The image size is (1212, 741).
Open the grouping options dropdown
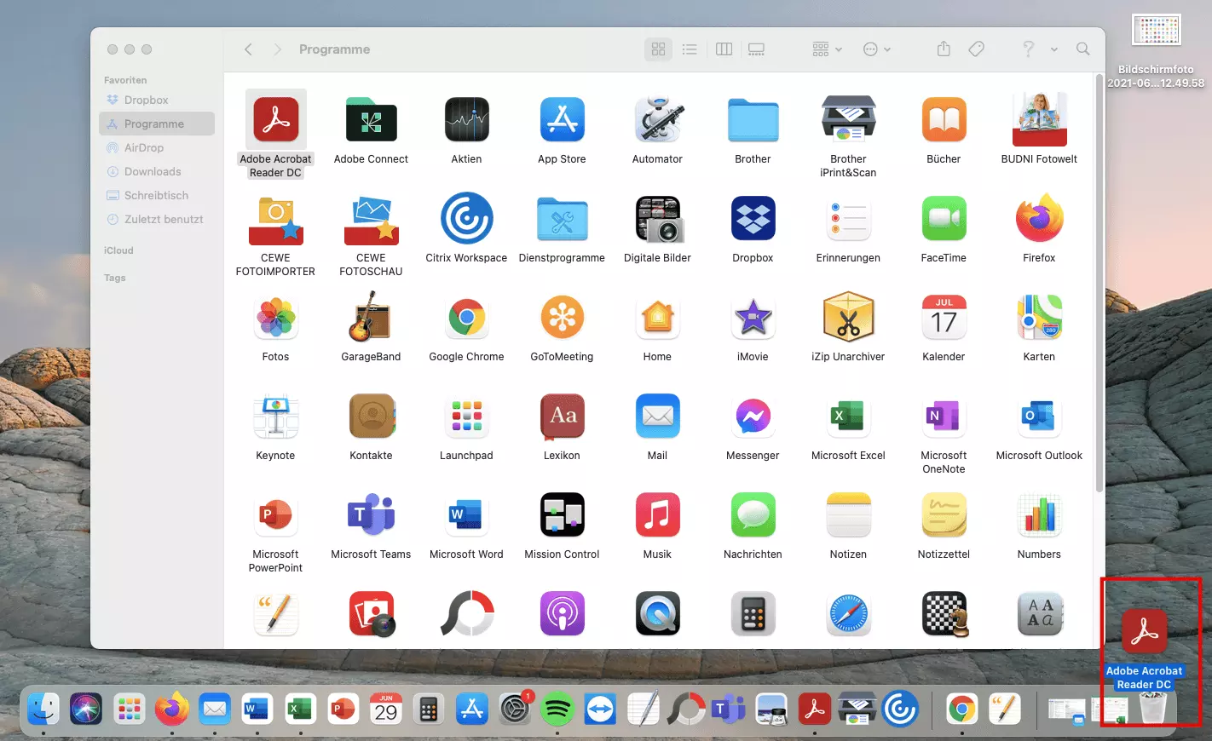827,49
